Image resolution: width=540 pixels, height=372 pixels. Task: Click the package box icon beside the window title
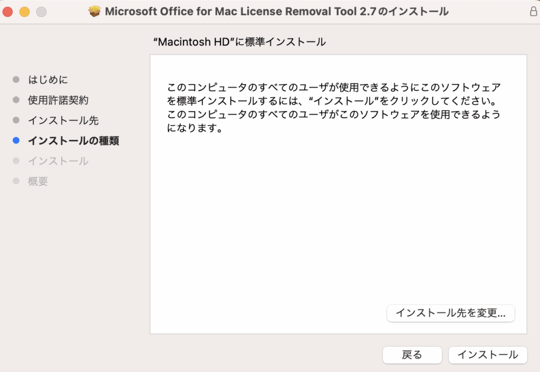point(94,11)
